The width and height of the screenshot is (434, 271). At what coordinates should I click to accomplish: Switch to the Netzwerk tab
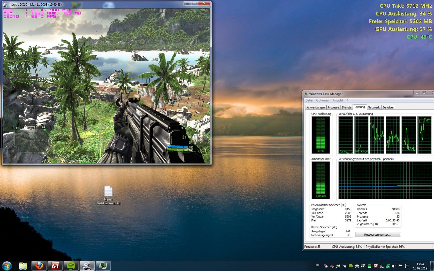tap(374, 107)
